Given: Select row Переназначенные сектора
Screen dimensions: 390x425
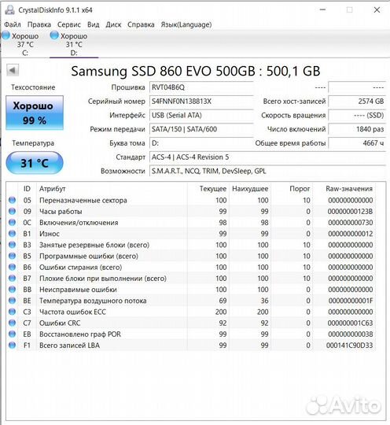Looking at the screenshot, I should pyautogui.click(x=190, y=200).
